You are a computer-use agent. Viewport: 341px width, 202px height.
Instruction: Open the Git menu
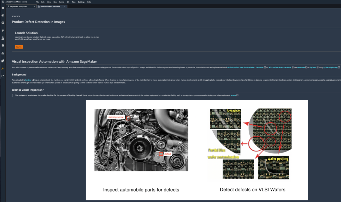(x=68, y=2)
